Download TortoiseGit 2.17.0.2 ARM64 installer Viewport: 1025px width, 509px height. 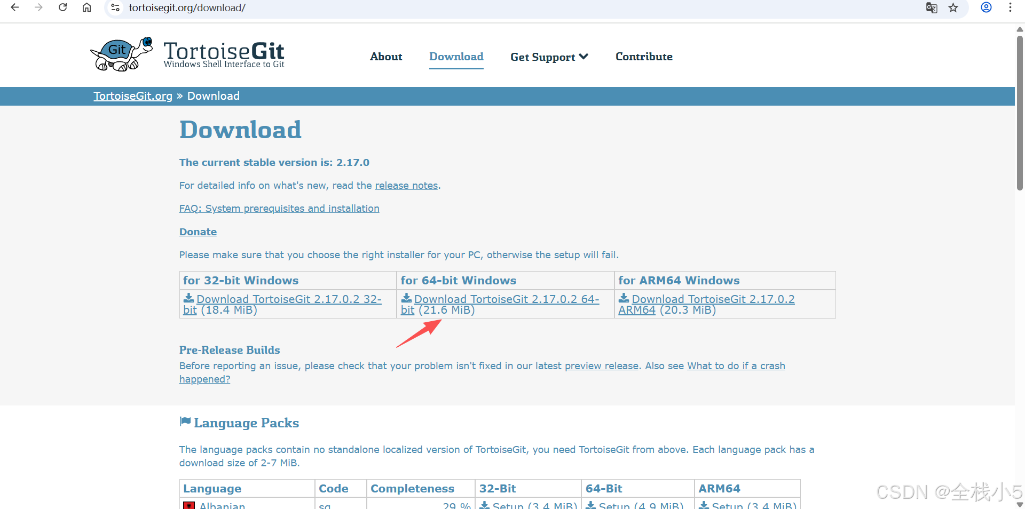click(x=713, y=299)
